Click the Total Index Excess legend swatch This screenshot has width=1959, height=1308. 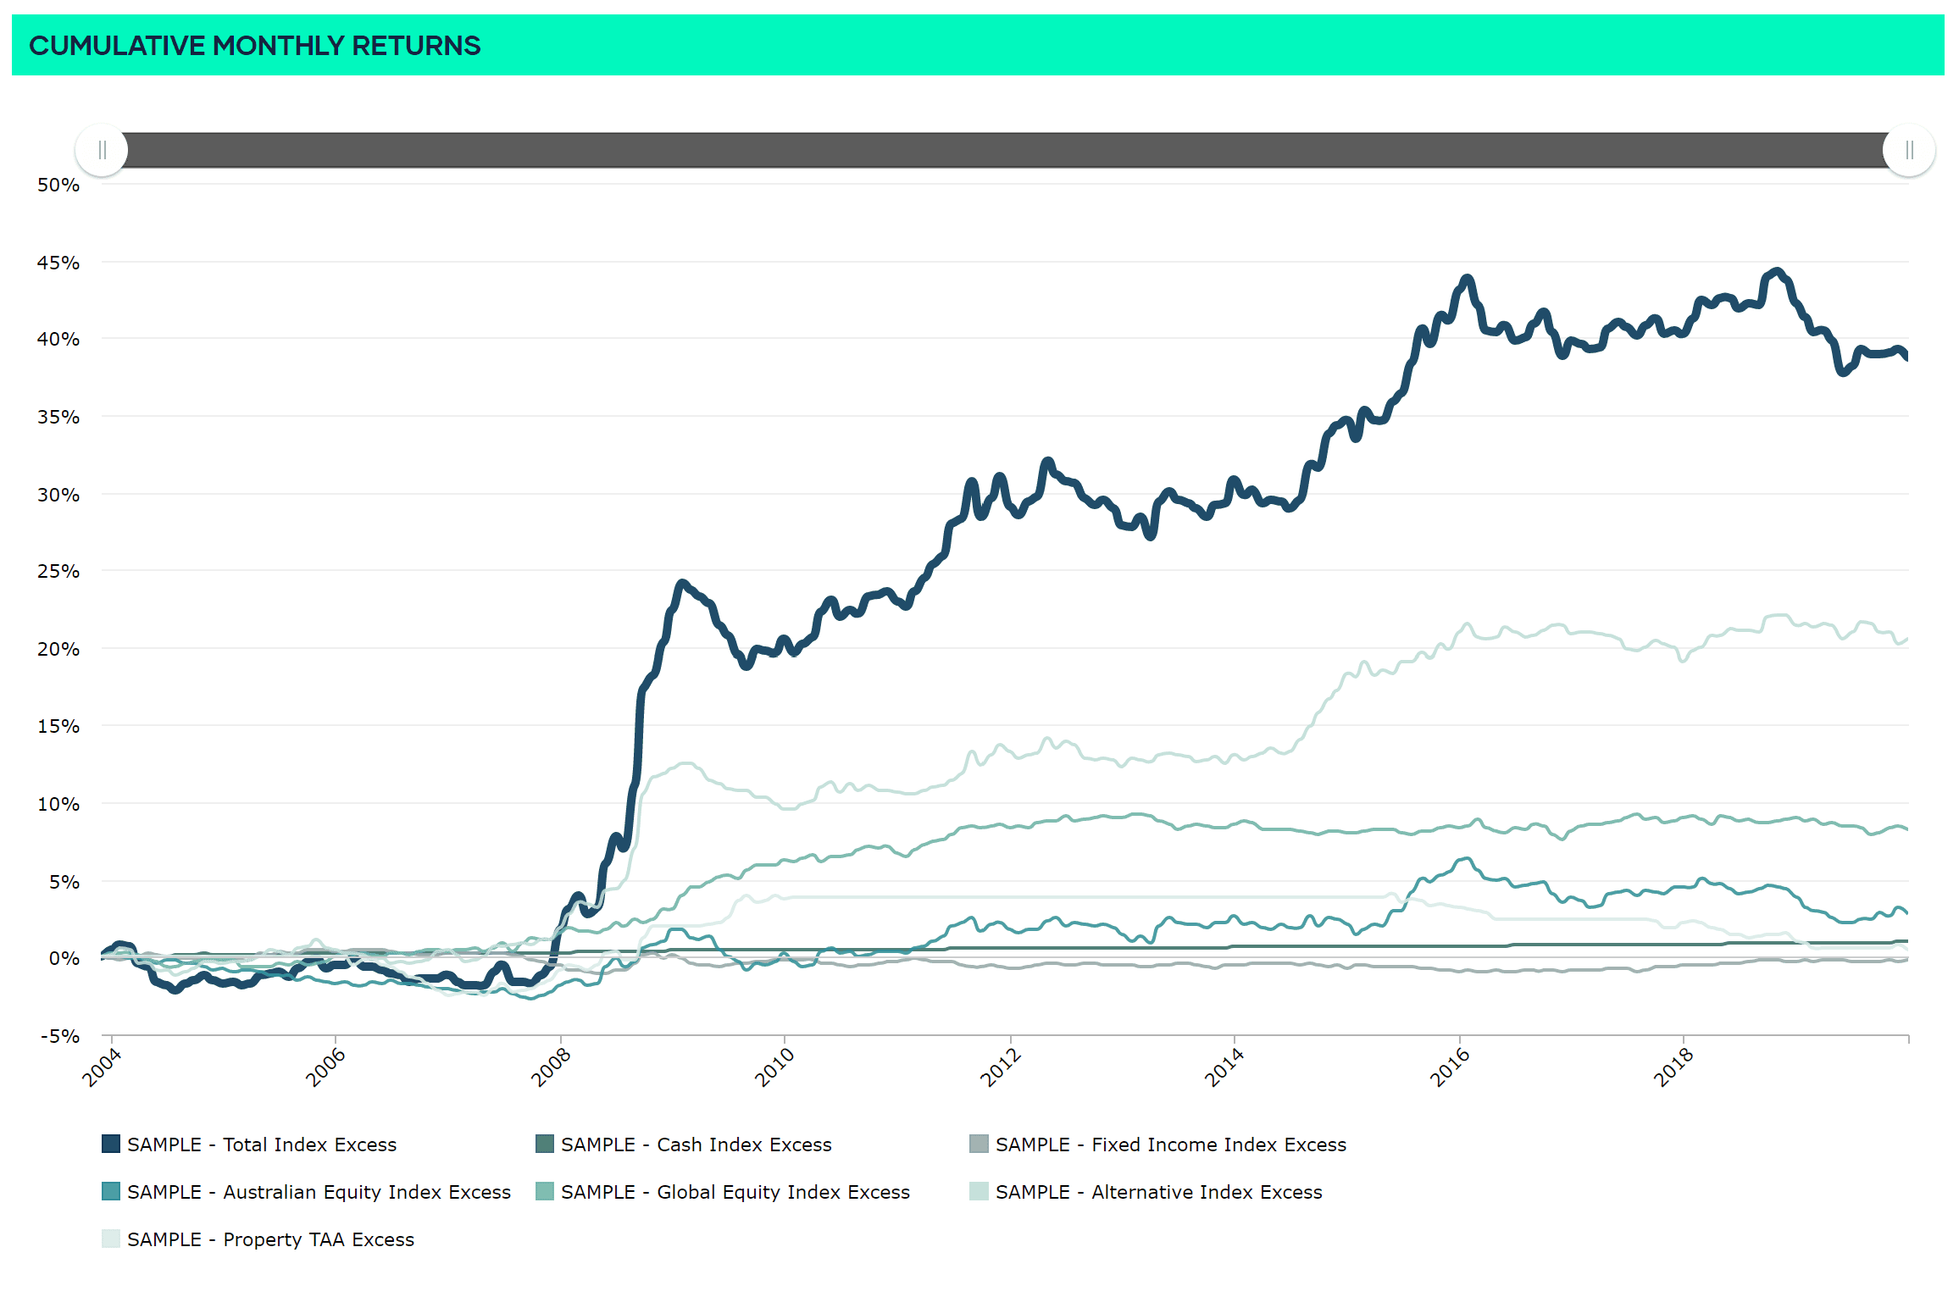coord(111,1144)
